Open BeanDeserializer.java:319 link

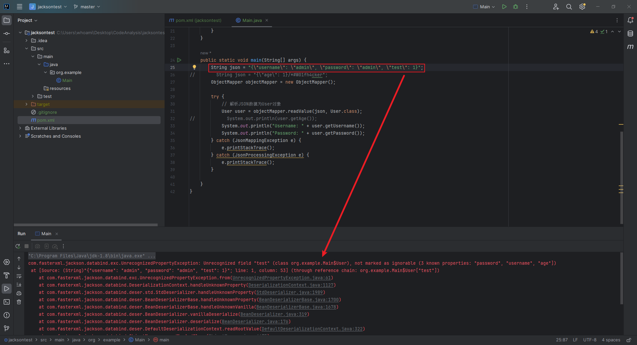pyautogui.click(x=274, y=314)
